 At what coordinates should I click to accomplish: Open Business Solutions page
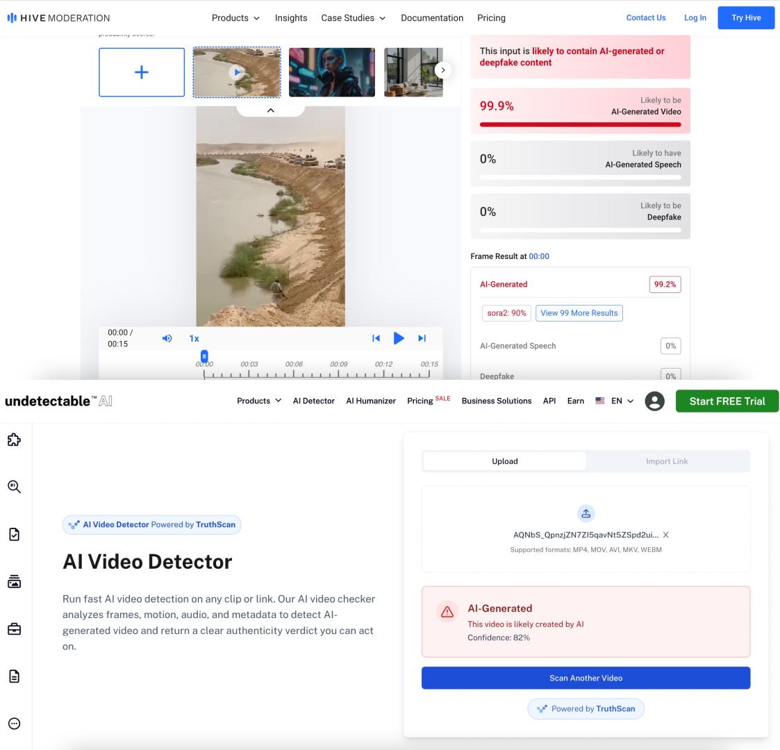[497, 401]
